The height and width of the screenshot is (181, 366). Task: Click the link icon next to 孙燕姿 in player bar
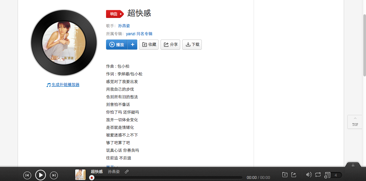click(x=127, y=172)
